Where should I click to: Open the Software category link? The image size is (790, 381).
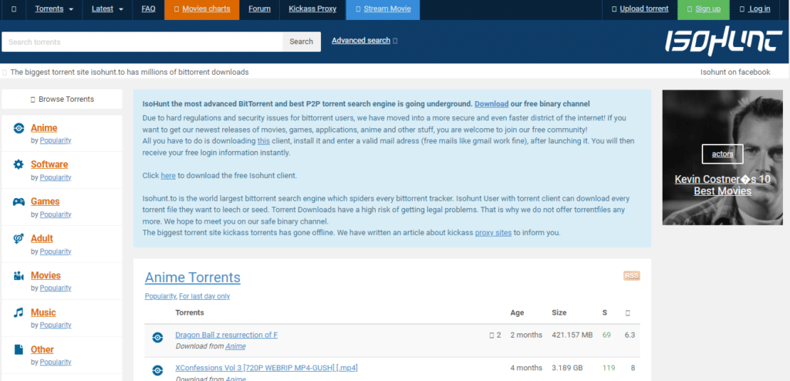(x=49, y=164)
